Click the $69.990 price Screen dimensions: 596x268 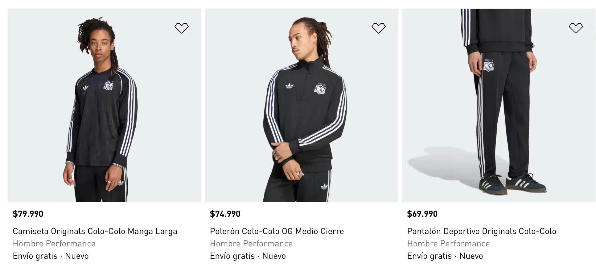point(422,214)
